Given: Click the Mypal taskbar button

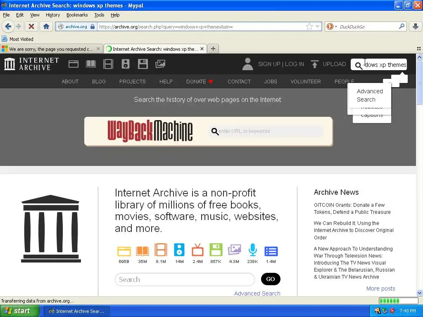Looking at the screenshot, I should pos(76,311).
